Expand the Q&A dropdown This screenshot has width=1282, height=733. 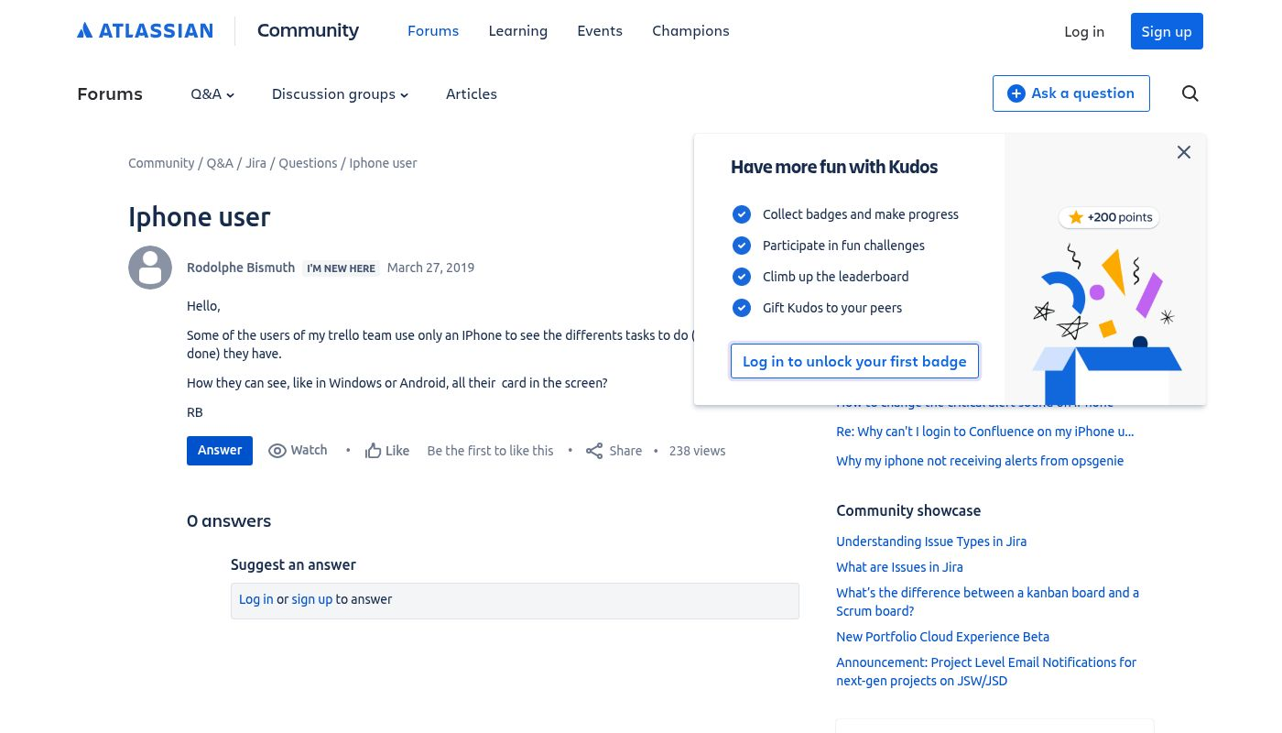point(212,94)
